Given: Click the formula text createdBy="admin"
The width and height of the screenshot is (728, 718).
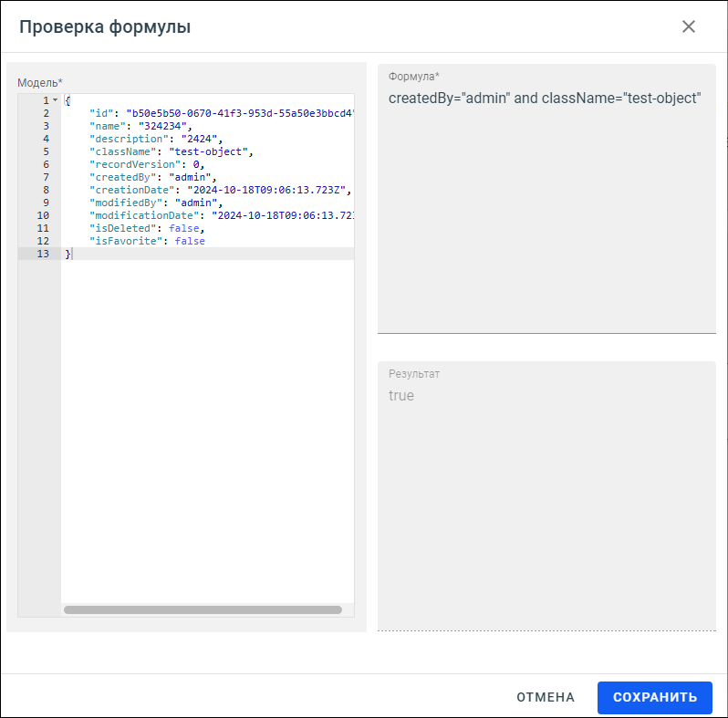Looking at the screenshot, I should point(449,98).
